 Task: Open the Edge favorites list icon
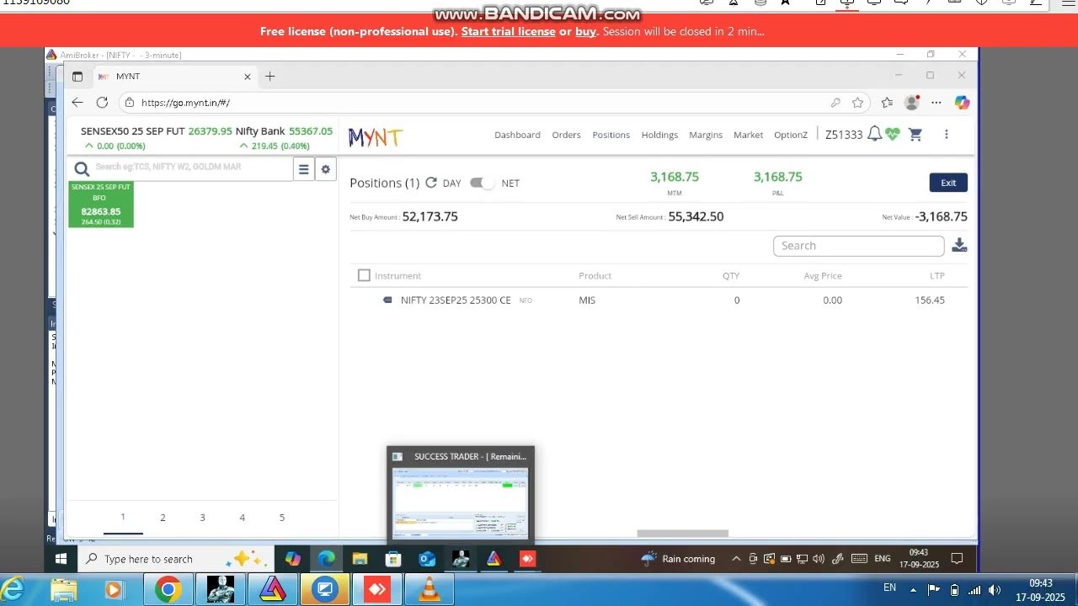(x=887, y=103)
